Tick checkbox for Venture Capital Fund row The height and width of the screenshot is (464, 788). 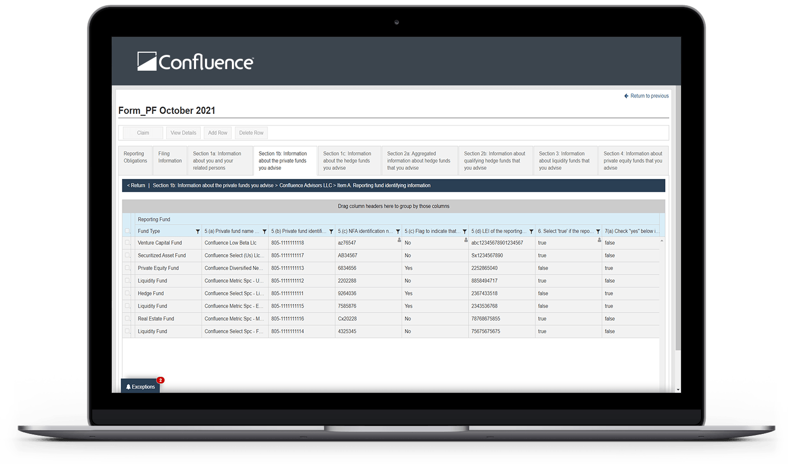[x=128, y=243]
